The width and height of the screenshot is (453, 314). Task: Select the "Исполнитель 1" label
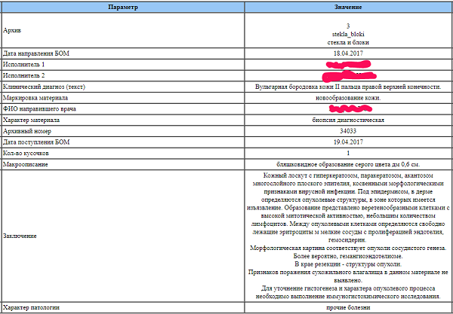pyautogui.click(x=23, y=65)
